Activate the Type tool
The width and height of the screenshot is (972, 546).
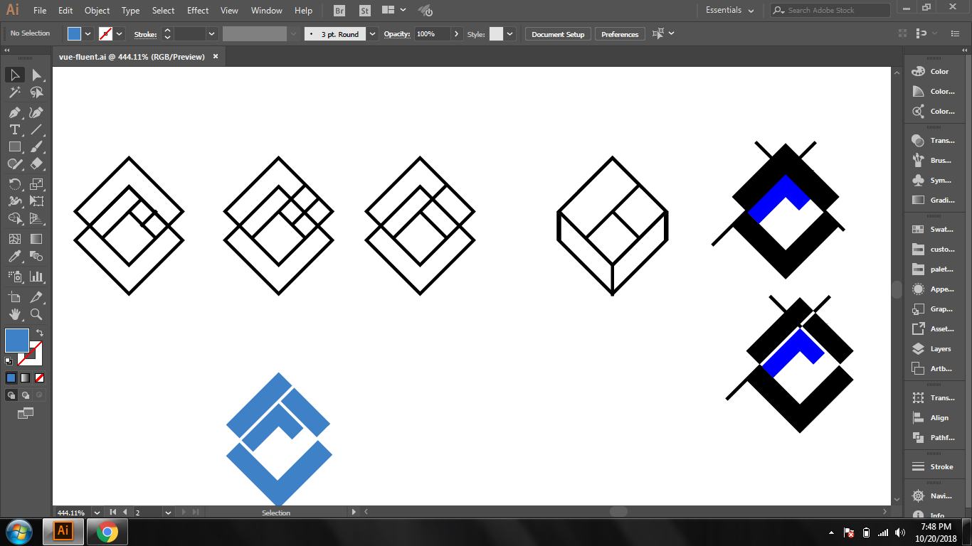[x=14, y=129]
